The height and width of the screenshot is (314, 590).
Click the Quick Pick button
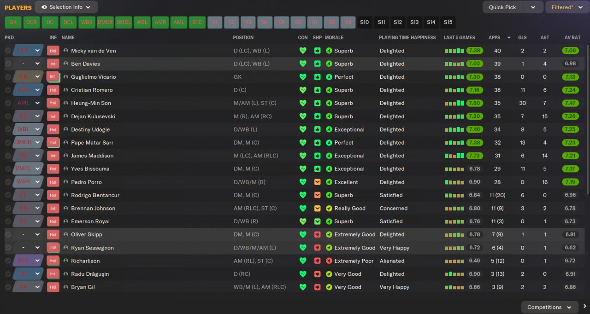(x=503, y=7)
